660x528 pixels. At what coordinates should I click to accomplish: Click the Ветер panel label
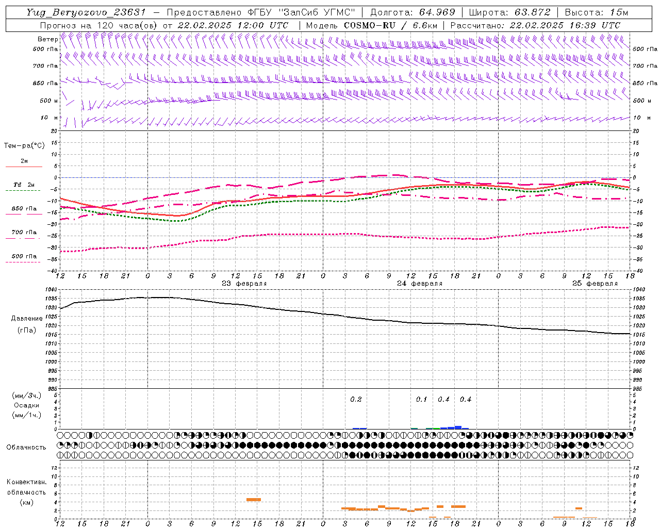(48, 39)
